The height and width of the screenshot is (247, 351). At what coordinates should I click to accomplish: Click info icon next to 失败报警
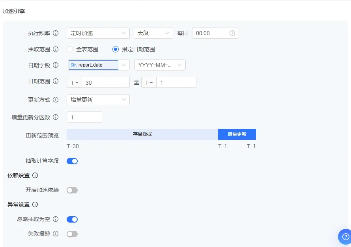click(x=56, y=234)
